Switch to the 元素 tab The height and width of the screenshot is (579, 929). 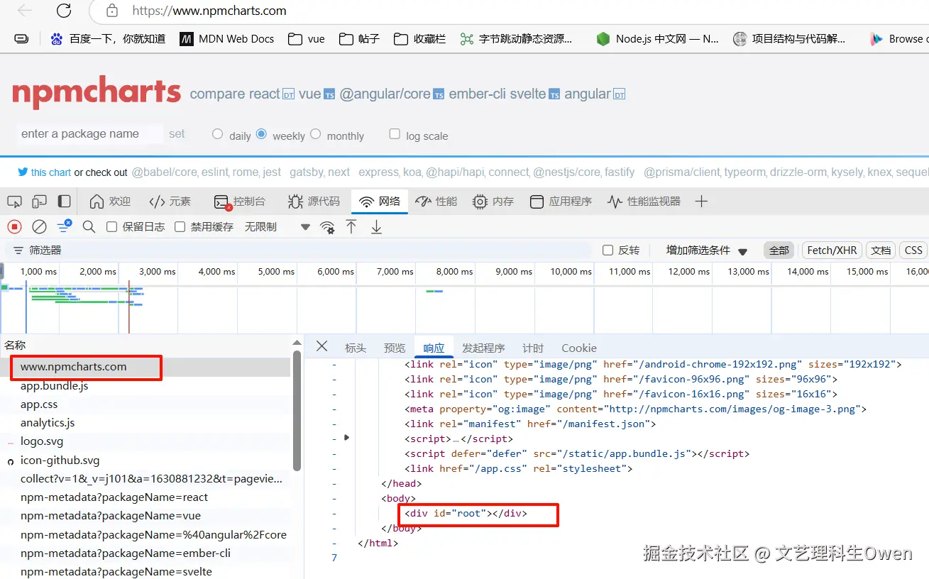point(170,202)
